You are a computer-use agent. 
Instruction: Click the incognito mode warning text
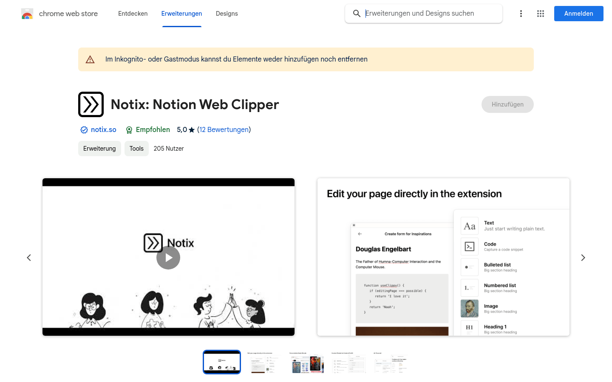236,59
